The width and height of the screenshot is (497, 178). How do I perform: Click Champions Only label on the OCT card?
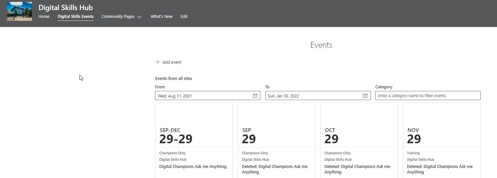click(338, 153)
